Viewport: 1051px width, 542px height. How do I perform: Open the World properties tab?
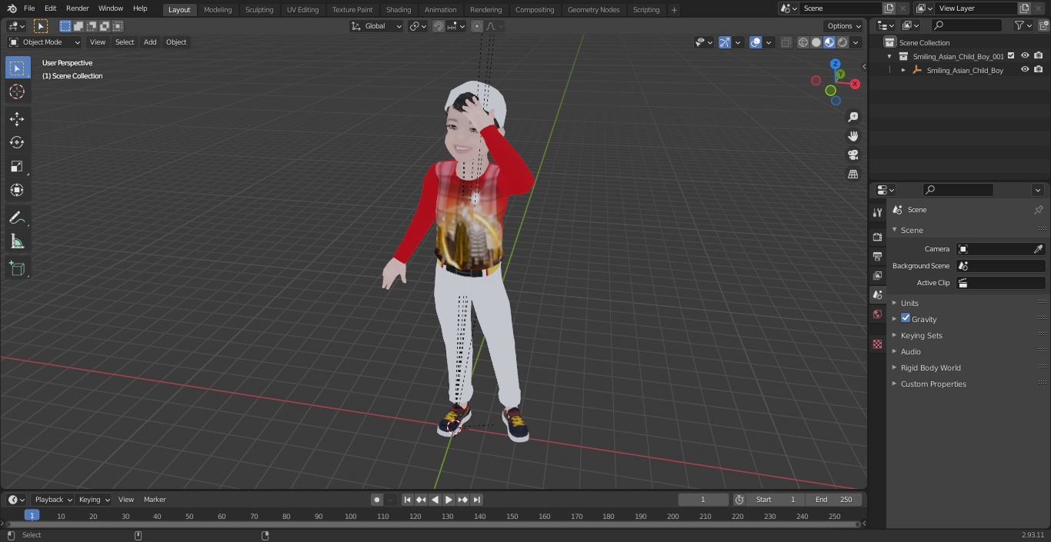point(877,314)
